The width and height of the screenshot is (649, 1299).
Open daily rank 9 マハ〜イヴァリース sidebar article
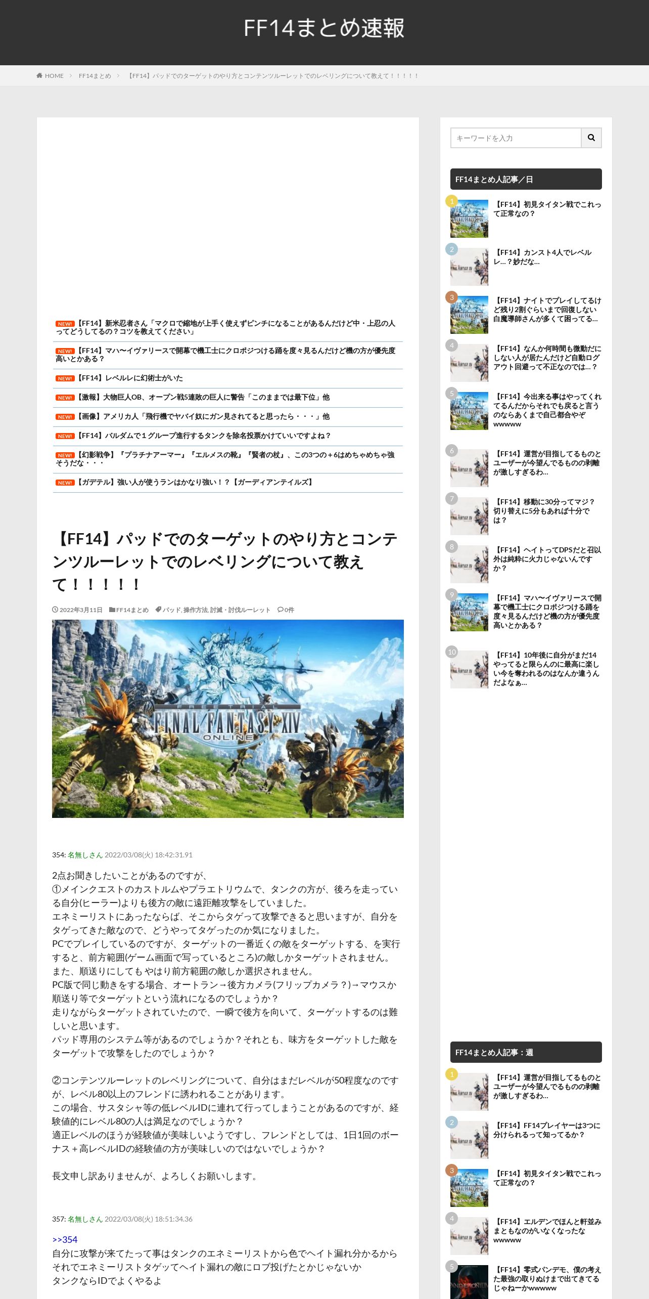547,612
